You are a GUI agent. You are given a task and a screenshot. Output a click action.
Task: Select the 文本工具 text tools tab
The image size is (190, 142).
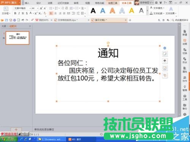[127, 3]
